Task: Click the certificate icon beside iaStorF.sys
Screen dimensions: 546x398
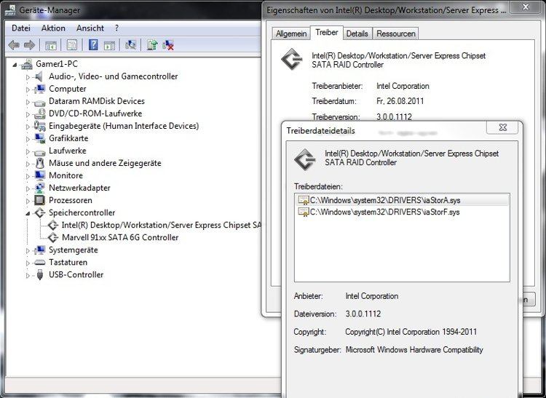Action: (304, 212)
